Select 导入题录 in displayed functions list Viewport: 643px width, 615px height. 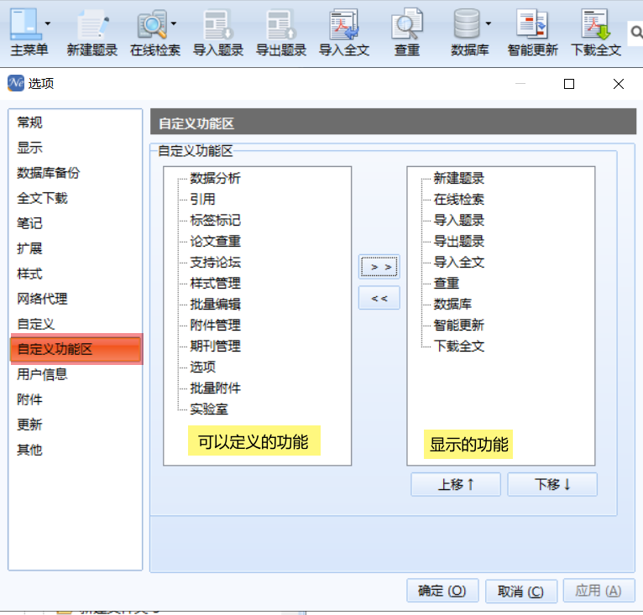[459, 220]
